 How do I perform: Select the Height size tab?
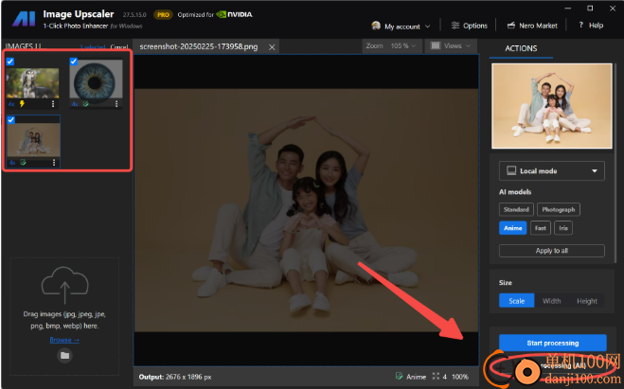[x=586, y=301]
